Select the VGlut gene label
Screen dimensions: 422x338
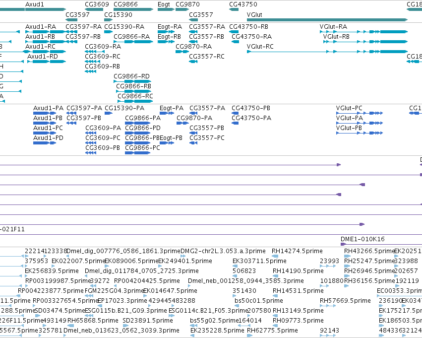click(x=254, y=15)
